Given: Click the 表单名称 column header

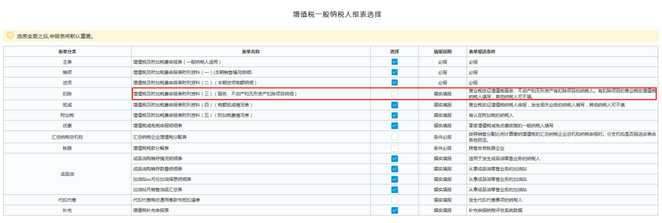Looking at the screenshot, I should [x=250, y=51].
